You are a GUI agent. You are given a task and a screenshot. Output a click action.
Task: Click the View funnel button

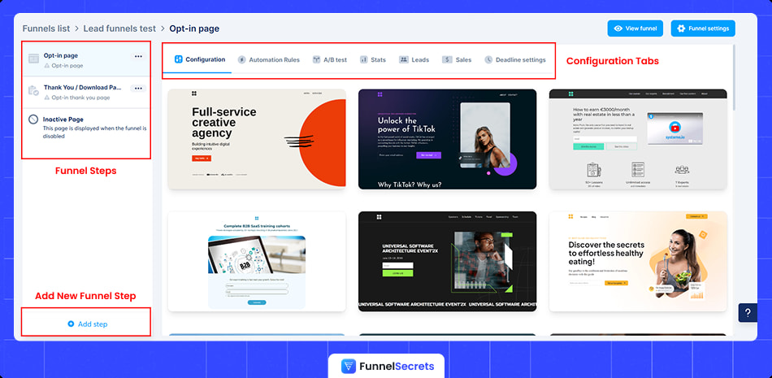click(635, 28)
